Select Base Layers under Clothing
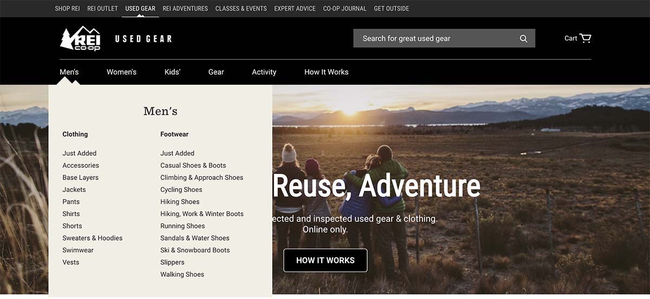This screenshot has height=299, width=650. [80, 177]
